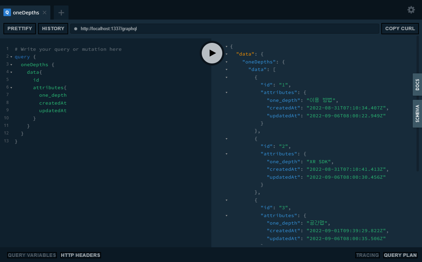The height and width of the screenshot is (262, 422).
Task: Fold the data block at line 4
Action: coord(11,72)
